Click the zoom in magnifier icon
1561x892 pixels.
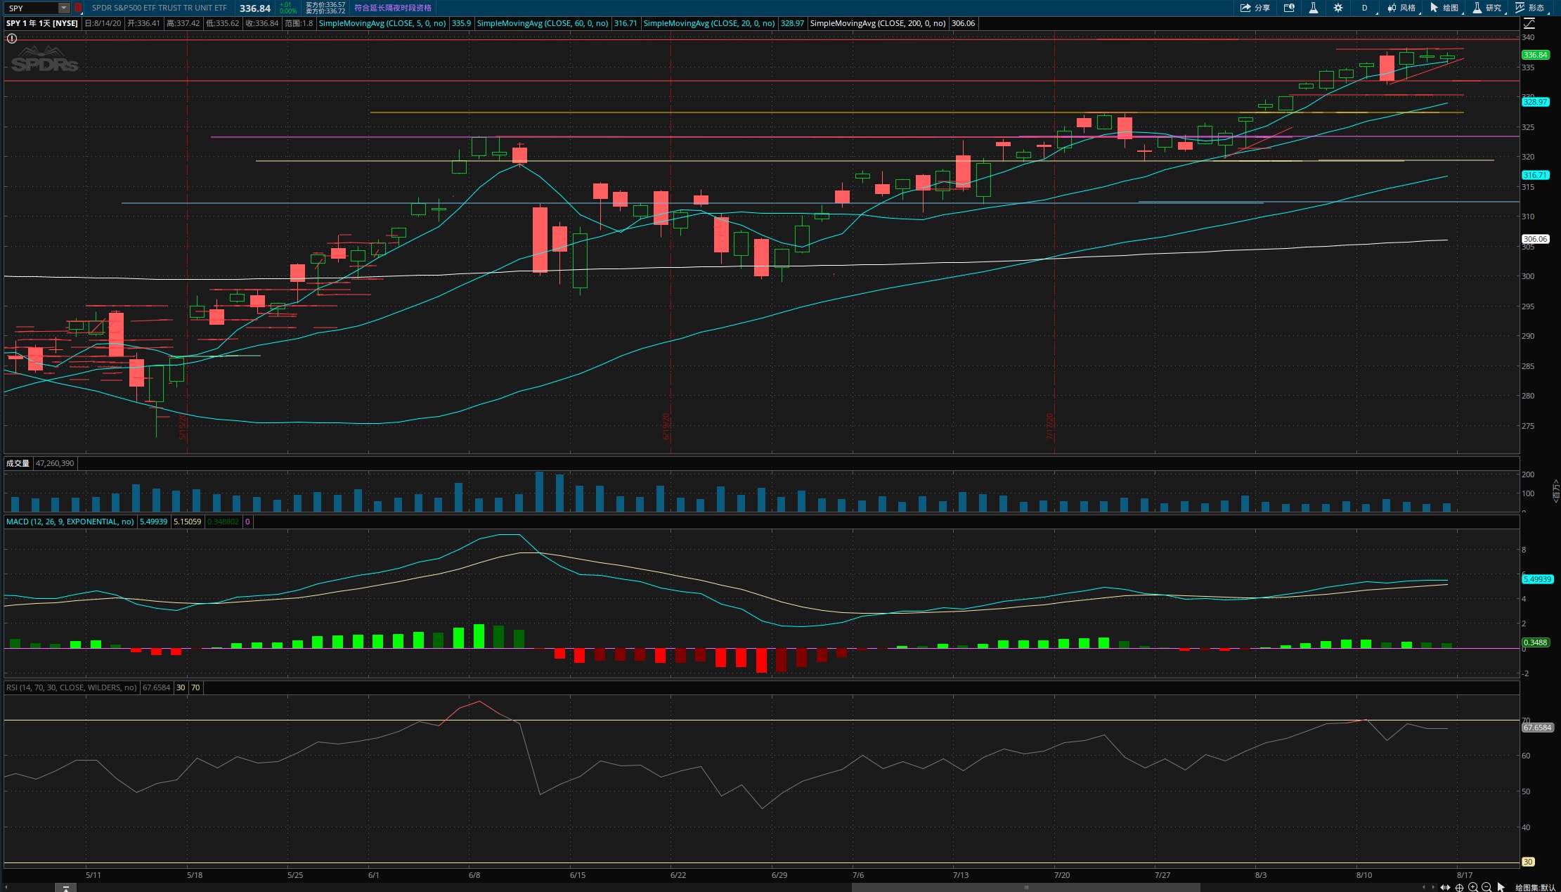[1473, 887]
